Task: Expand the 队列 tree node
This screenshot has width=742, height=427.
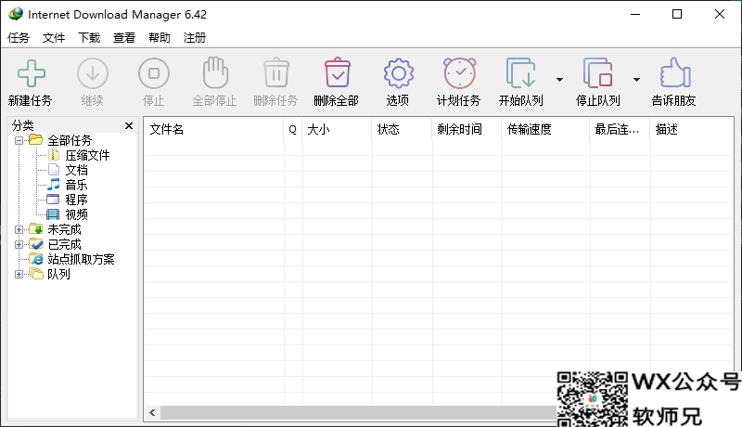Action: 19,274
